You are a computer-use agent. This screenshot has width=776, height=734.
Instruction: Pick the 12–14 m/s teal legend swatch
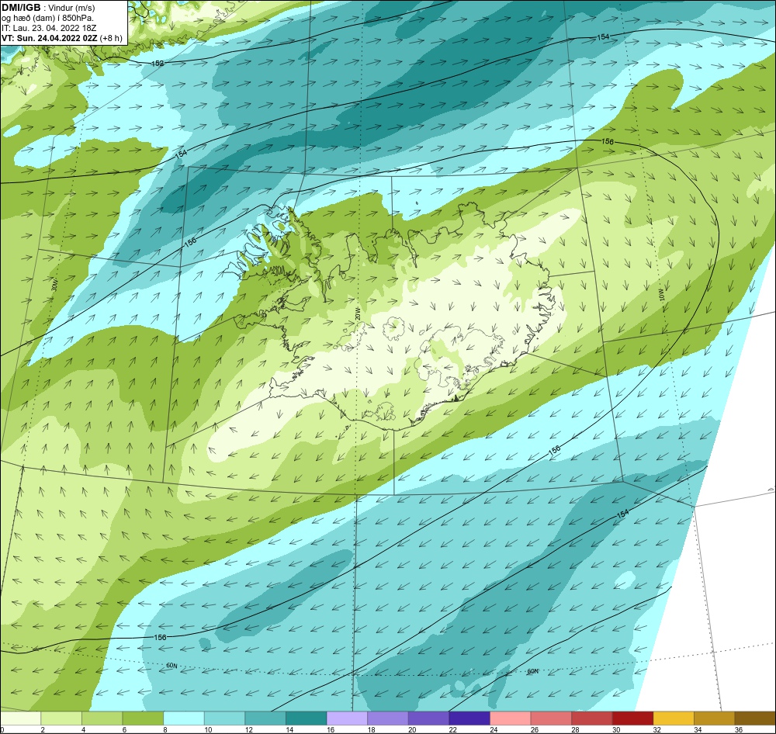pos(265,718)
